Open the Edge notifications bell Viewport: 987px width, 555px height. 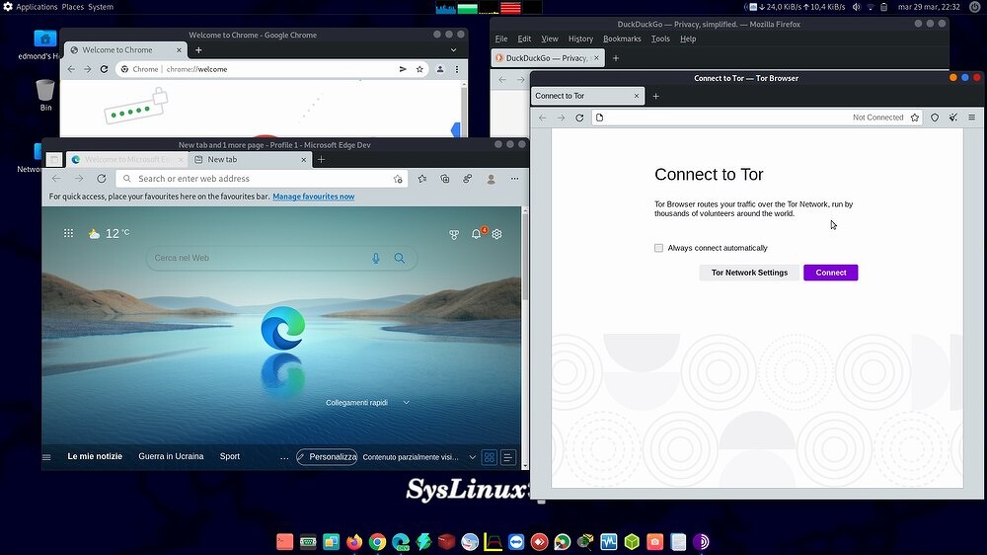point(476,234)
